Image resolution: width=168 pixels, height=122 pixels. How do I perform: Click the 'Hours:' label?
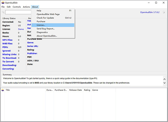click(x=6, y=36)
